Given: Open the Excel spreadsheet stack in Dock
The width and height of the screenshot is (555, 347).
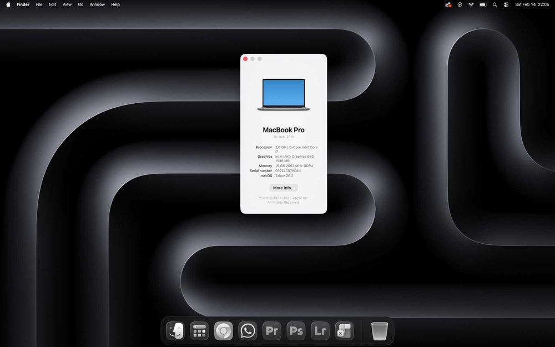Looking at the screenshot, I should click(344, 331).
